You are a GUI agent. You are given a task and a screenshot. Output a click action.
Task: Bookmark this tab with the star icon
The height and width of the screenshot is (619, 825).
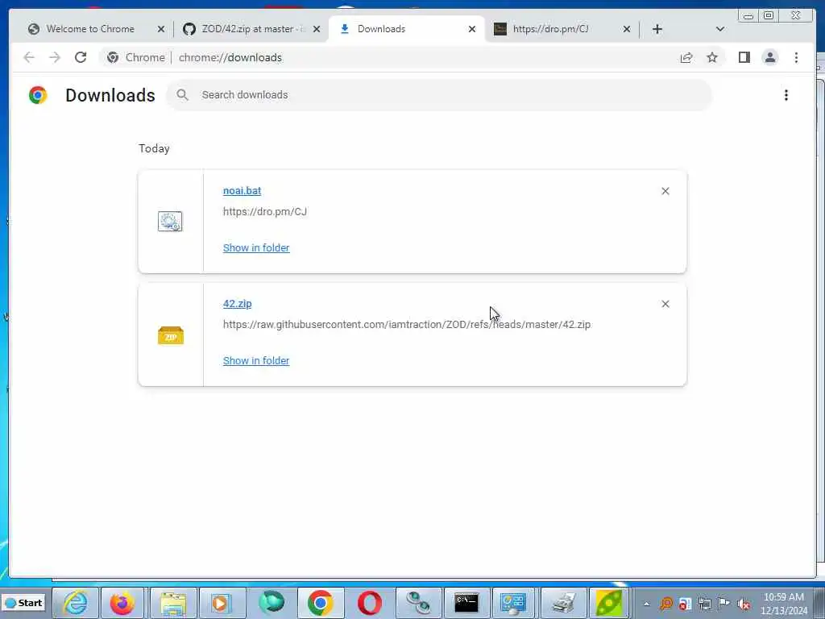[712, 57]
